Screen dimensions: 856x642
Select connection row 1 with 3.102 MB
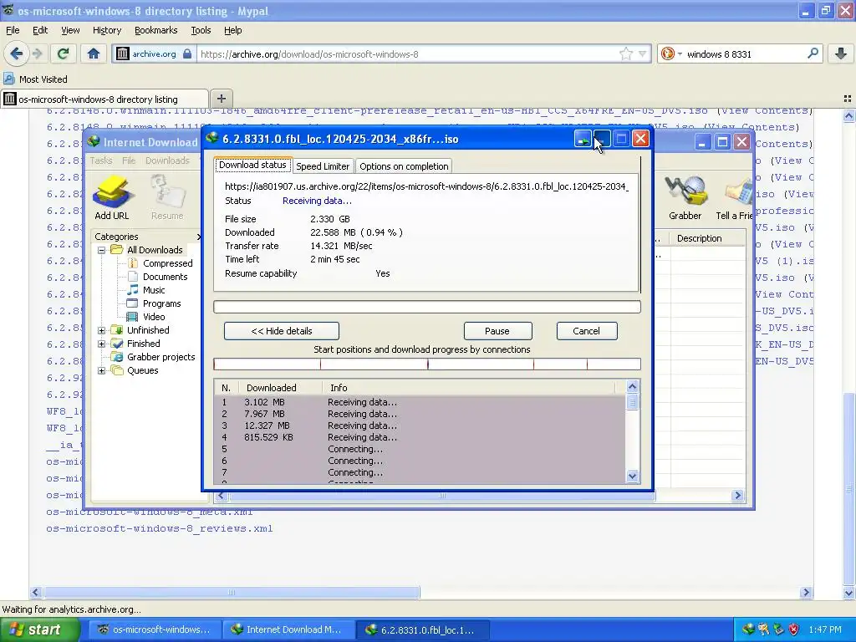420,402
